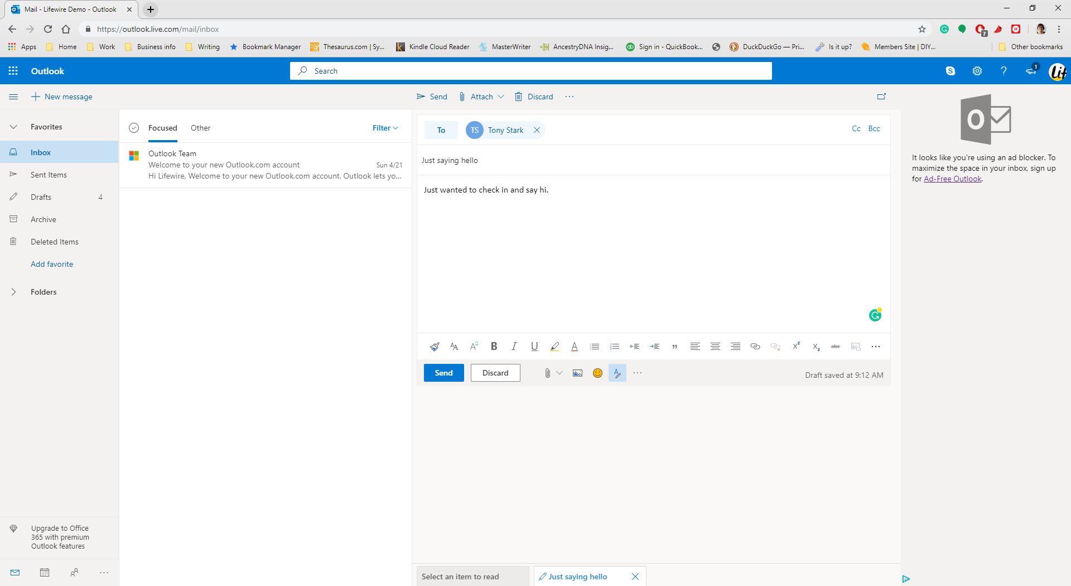The height and width of the screenshot is (586, 1071).
Task: Open the account profile picture menu
Action: point(1058,71)
